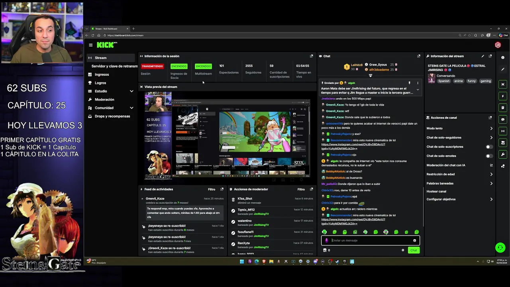Pop out the Chat panel

419,56
